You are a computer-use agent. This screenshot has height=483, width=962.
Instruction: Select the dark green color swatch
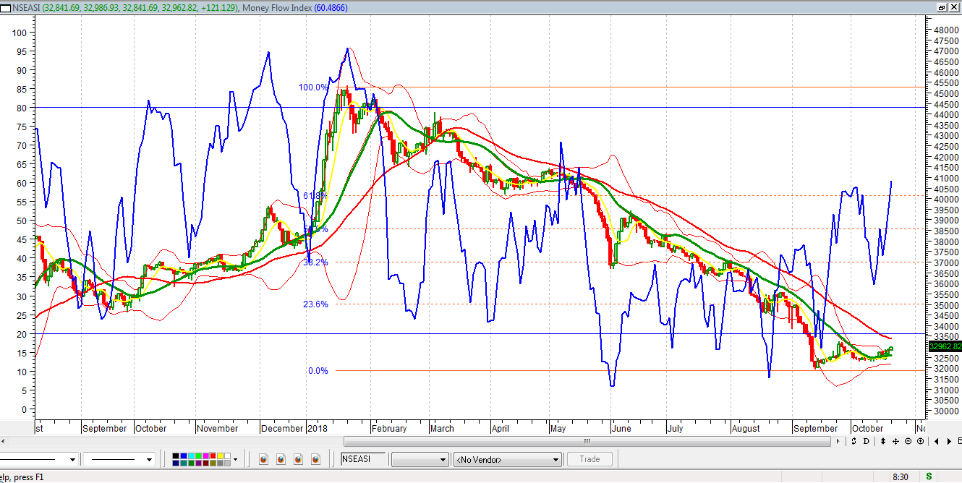pyautogui.click(x=190, y=463)
